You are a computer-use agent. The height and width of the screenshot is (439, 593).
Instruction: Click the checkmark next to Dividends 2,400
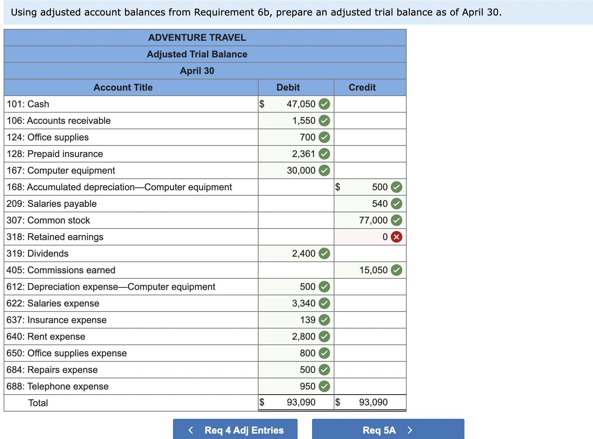click(324, 253)
